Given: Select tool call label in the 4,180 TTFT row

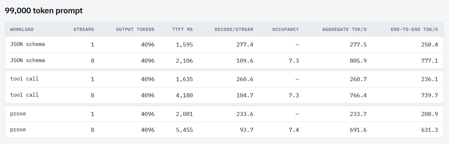Looking at the screenshot, I should (24, 95).
